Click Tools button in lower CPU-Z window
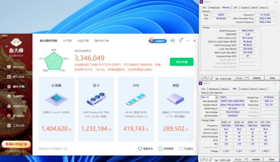 238,159
